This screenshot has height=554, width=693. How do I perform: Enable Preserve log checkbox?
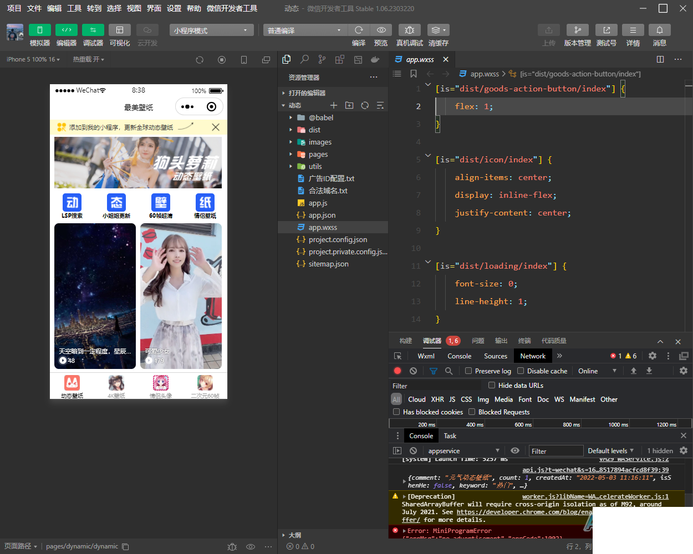(468, 371)
